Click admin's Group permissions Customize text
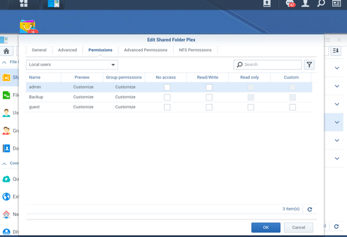347x237 pixels. click(125, 87)
